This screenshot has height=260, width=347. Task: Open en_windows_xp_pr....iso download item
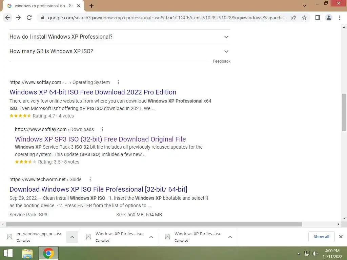35,237
